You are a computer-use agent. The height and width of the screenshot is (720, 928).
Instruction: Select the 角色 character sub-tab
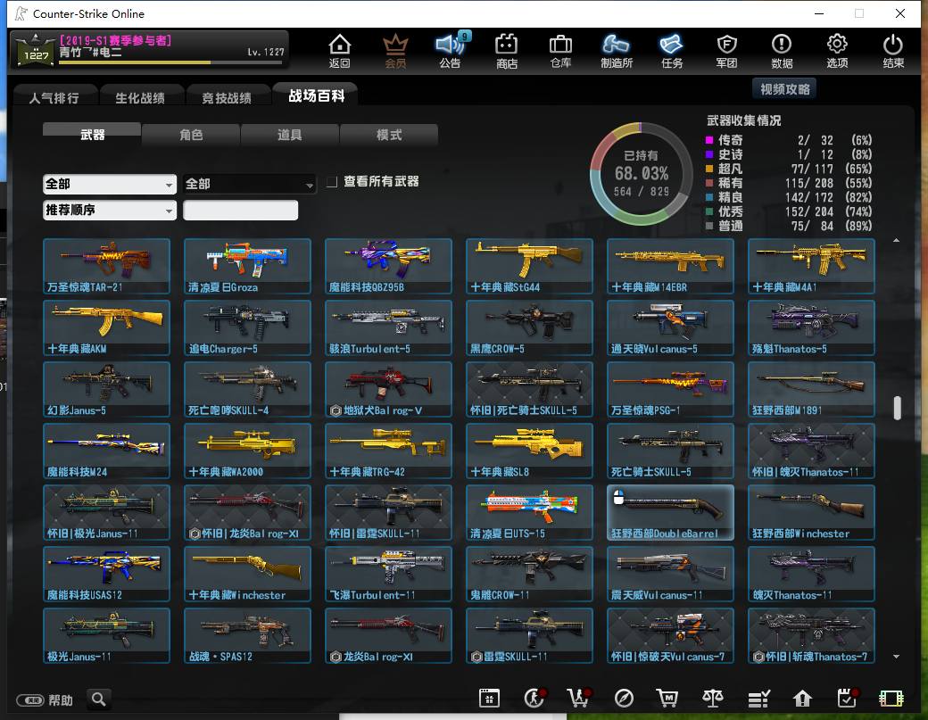(x=191, y=135)
